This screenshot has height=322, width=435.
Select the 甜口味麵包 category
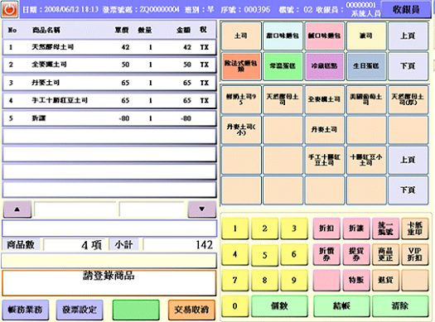pyautogui.click(x=283, y=36)
